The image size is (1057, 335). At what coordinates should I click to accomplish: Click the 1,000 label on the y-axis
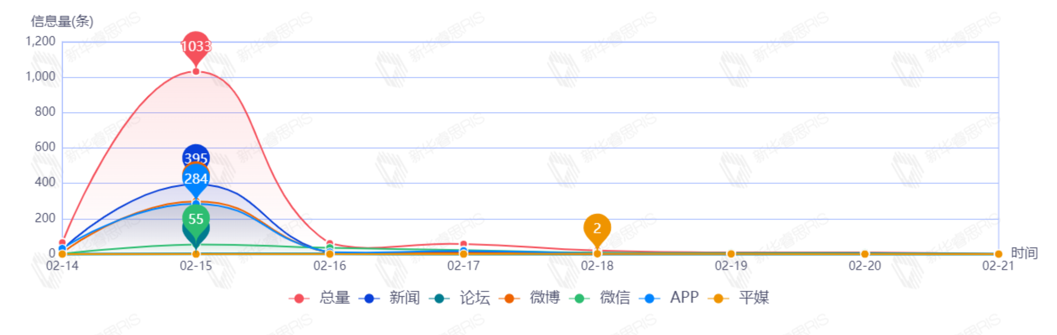pyautogui.click(x=41, y=77)
